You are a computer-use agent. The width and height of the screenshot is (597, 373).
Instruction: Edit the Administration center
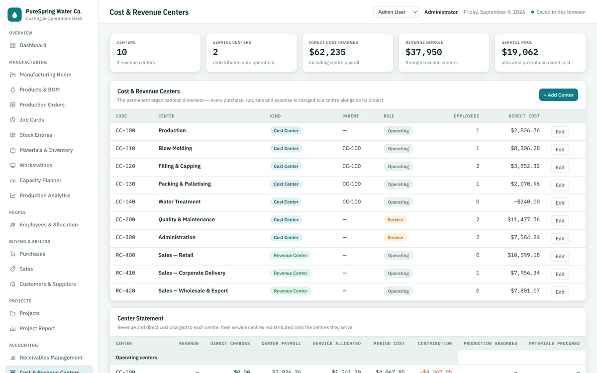point(560,238)
